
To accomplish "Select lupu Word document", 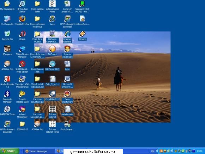I will pos(67,64).
